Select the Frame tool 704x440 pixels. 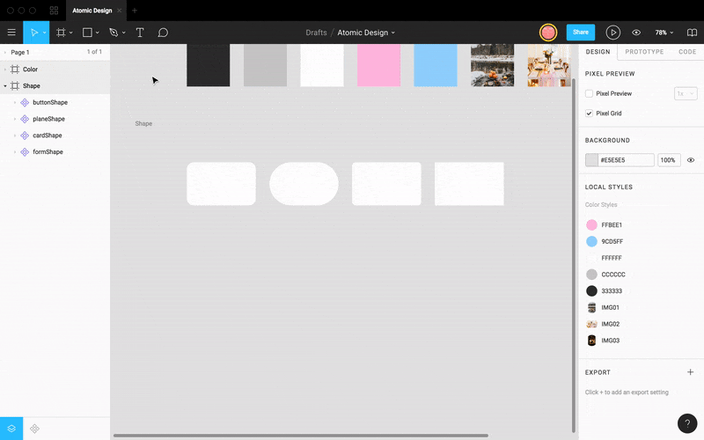61,33
